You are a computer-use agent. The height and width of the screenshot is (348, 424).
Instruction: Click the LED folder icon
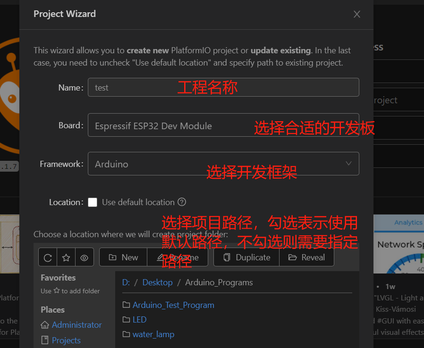click(x=126, y=320)
